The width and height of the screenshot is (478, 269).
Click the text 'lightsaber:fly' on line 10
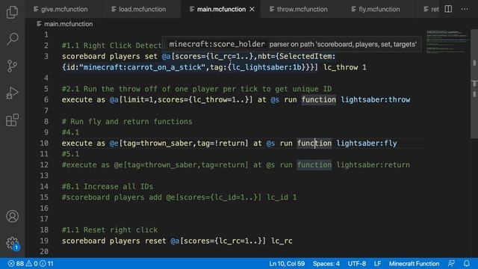[367, 143]
